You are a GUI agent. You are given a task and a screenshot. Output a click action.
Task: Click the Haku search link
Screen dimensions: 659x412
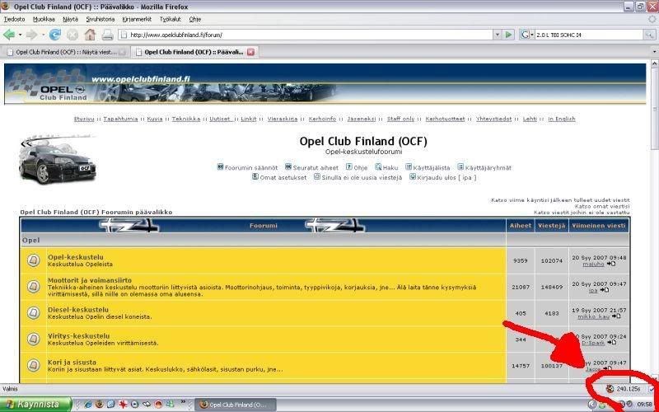(x=390, y=167)
